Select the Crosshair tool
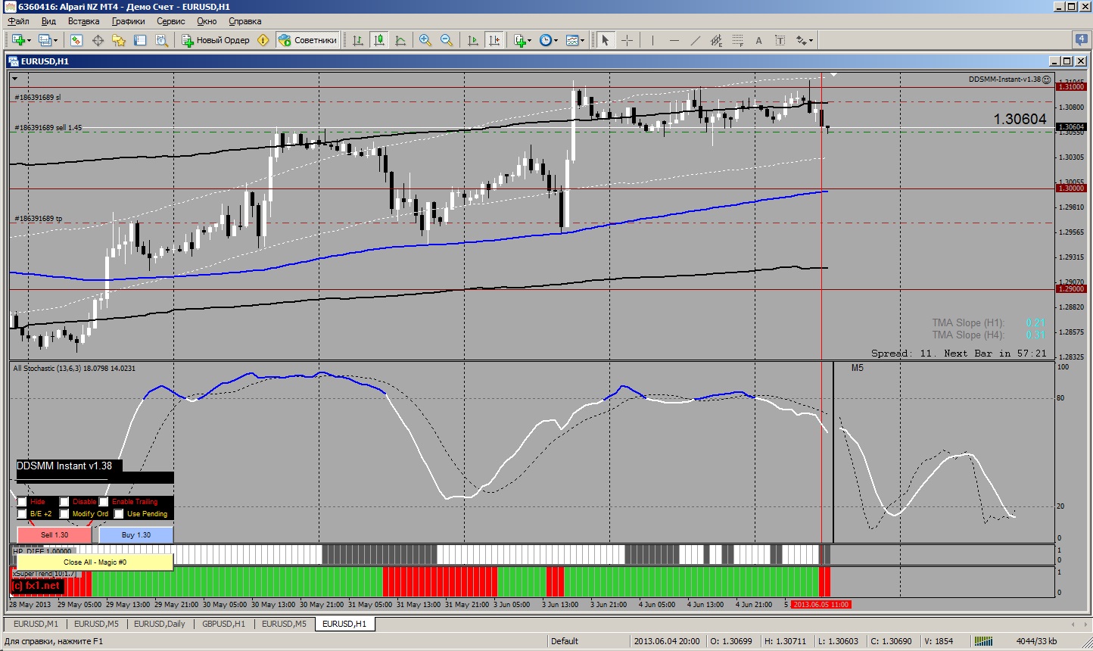The width and height of the screenshot is (1093, 651). point(627,40)
